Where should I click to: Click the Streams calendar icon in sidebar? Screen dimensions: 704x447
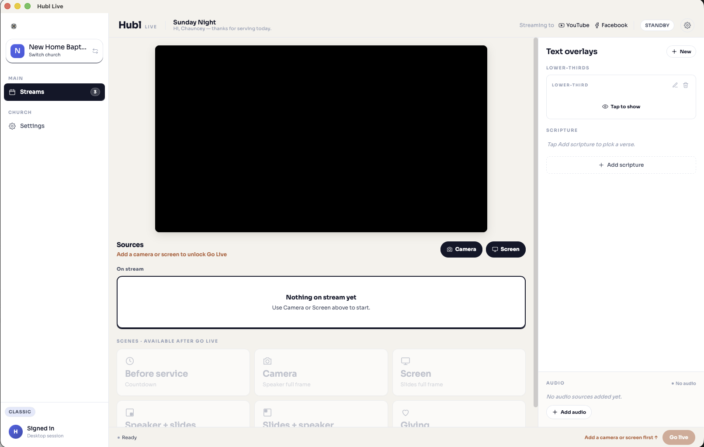click(12, 92)
